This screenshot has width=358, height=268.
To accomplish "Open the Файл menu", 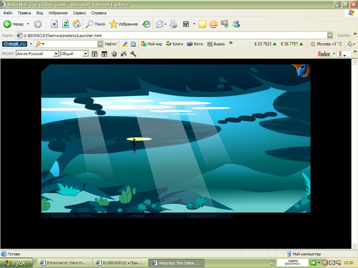I will [8, 13].
